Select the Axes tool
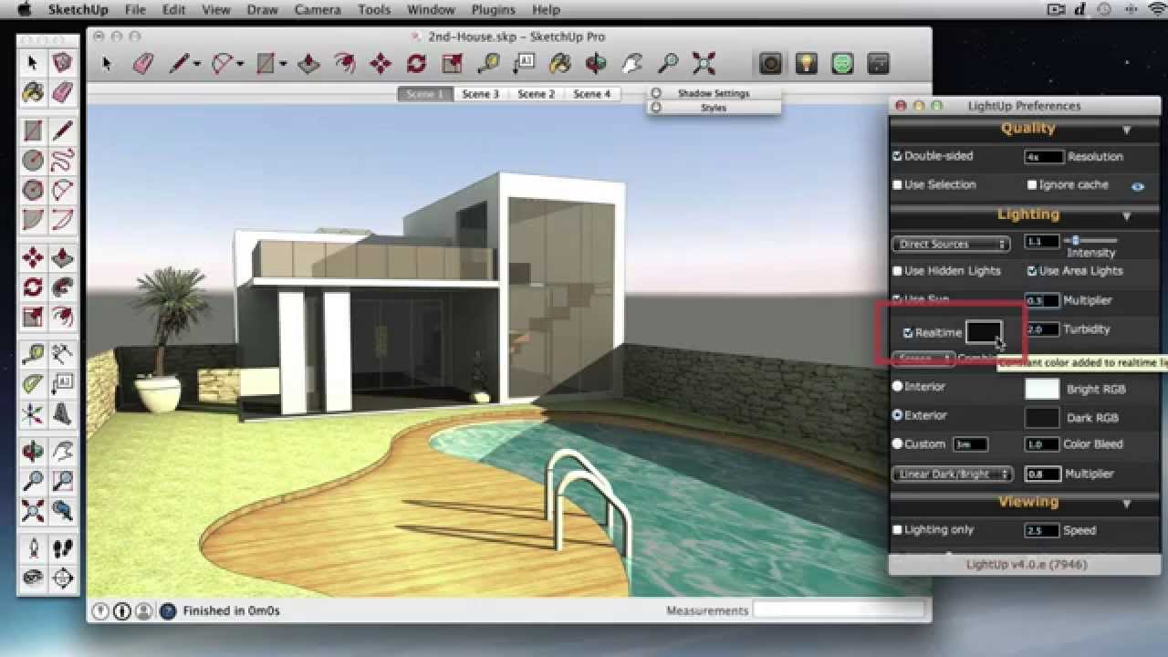Viewport: 1168px width, 657px height. coord(33,413)
